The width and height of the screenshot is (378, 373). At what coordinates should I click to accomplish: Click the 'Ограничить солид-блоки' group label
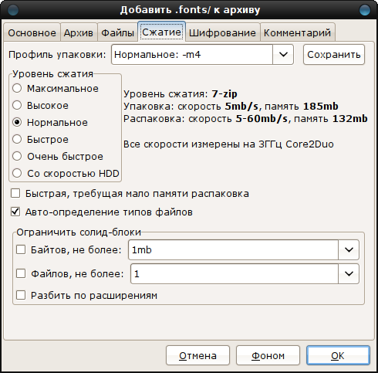pyautogui.click(x=79, y=232)
